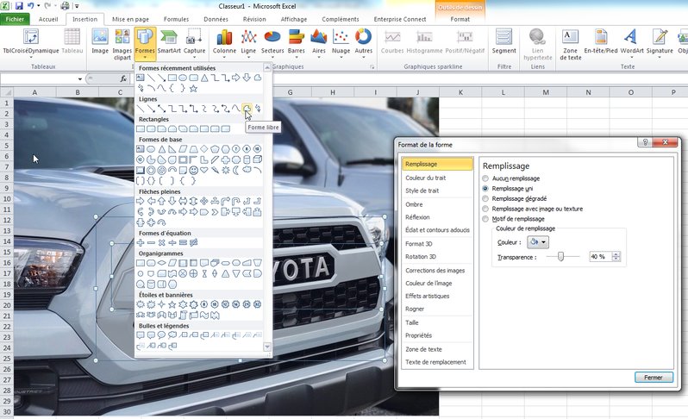Insert a Secteurs pie chart
The height and width of the screenshot is (419, 688).
(x=272, y=42)
